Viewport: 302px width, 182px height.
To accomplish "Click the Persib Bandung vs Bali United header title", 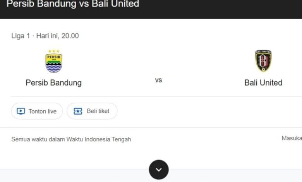I will tap(73, 4).
